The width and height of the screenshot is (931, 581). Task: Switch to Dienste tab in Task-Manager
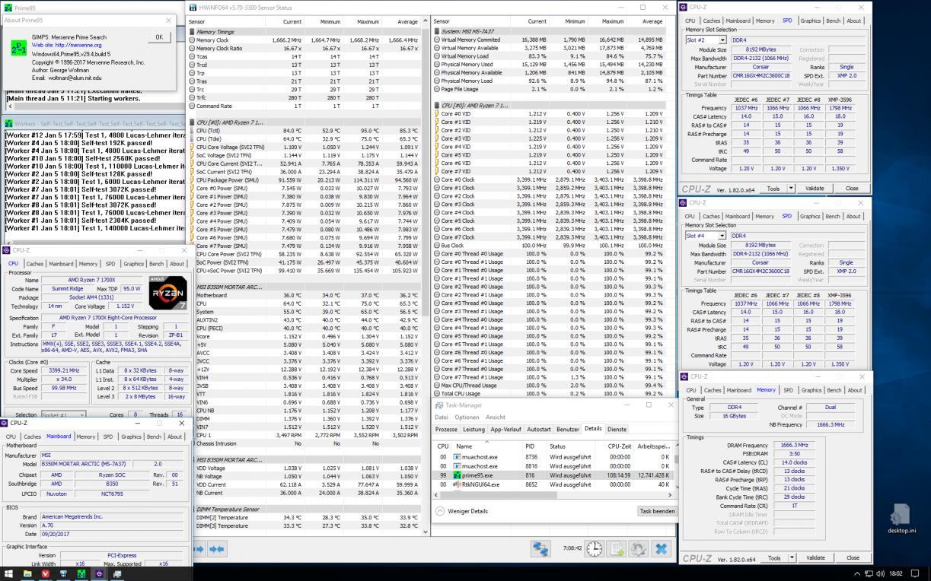(x=617, y=429)
